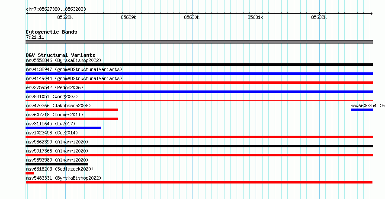Select the red nsv5483331 variant bar
Image resolution: width=385 pixels, height=199 pixels.
[x=199, y=182]
